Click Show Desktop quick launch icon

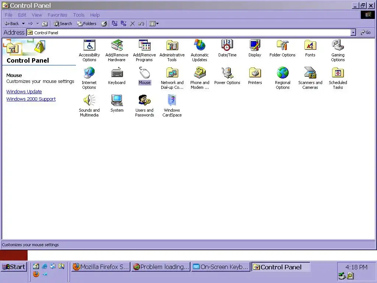pyautogui.click(x=36, y=266)
